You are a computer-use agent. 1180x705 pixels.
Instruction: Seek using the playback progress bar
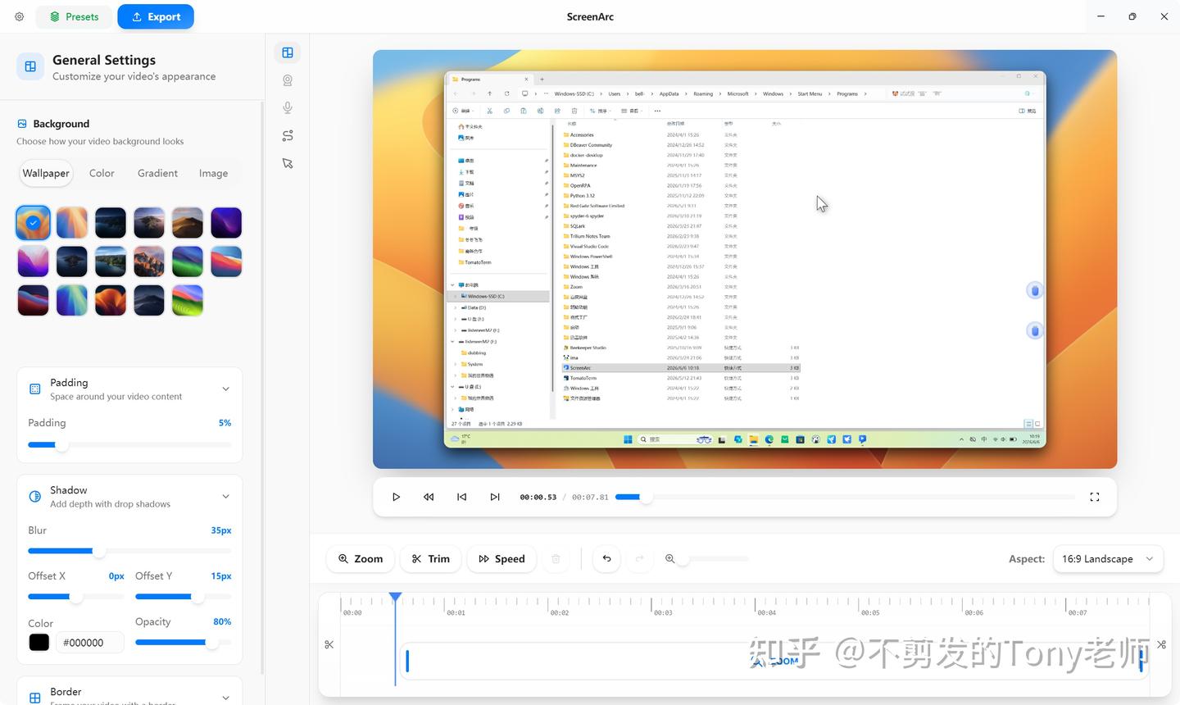tap(845, 497)
